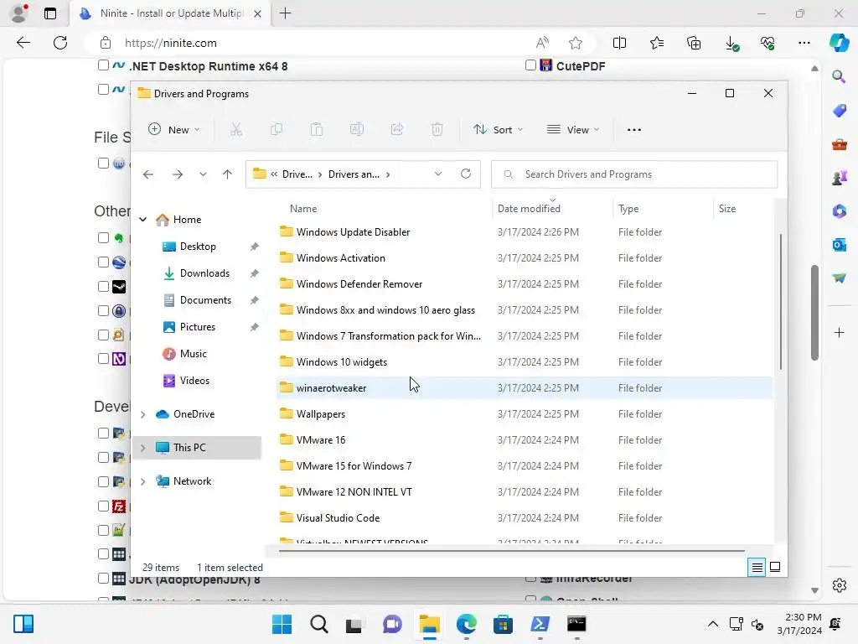This screenshot has height=644, width=858.
Task: Check the .NET Desktop Runtime x64 8 checkbox
Action: click(x=103, y=65)
